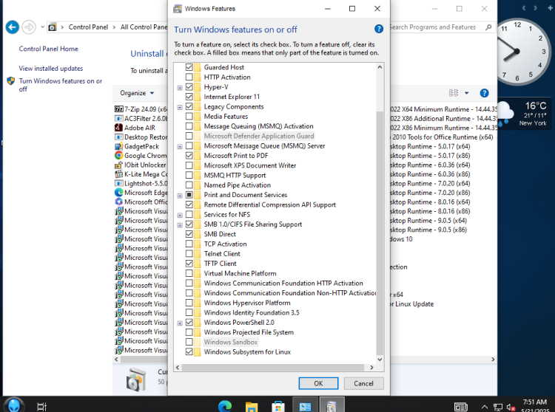Uncheck the TFTP Client checkbox
Image resolution: width=555 pixels, height=412 pixels.
coord(189,264)
